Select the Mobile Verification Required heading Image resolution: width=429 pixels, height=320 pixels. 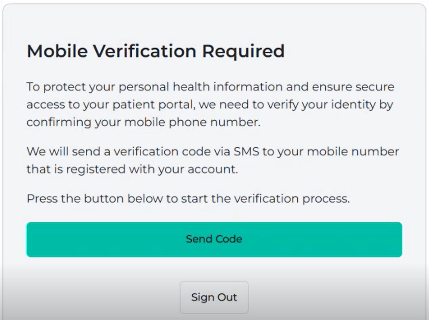(155, 51)
